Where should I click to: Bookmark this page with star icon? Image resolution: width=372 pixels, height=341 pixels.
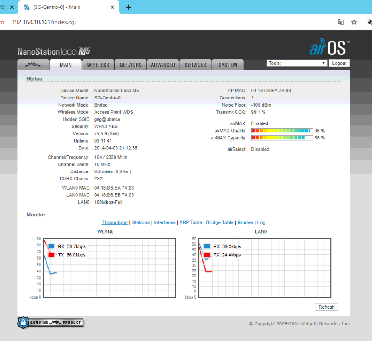(x=354, y=22)
